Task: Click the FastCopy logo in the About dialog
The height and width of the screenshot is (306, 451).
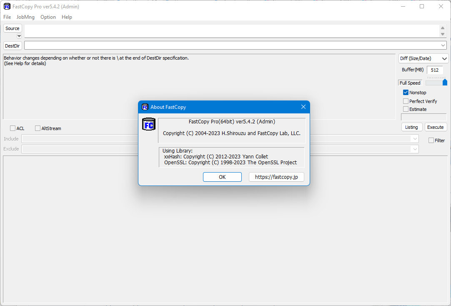Action: 149,124
